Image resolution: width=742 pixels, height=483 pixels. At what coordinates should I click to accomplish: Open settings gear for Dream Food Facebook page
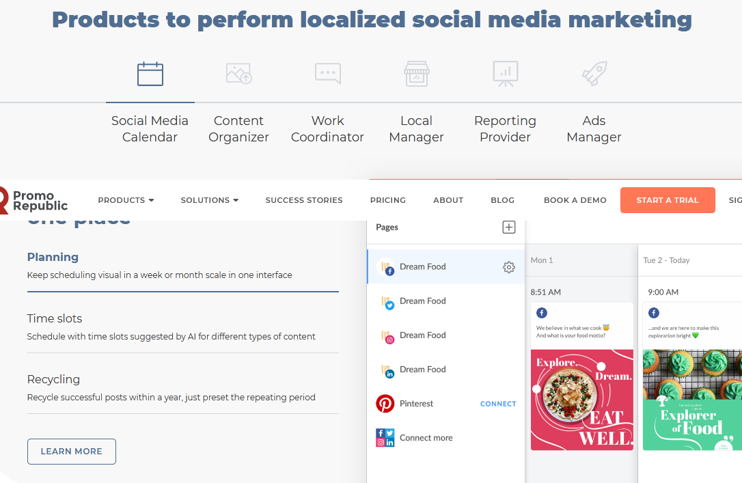click(x=509, y=267)
